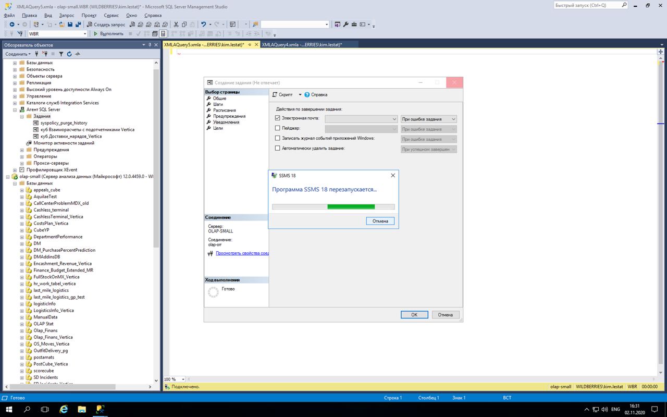
Task: Click the Скрипт icon in the job dialog
Action: (x=275, y=95)
